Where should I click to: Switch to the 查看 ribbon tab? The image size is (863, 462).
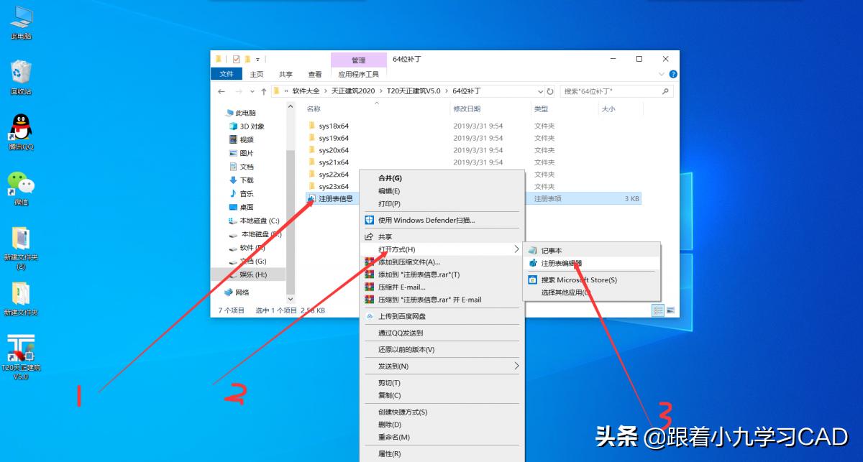point(316,73)
